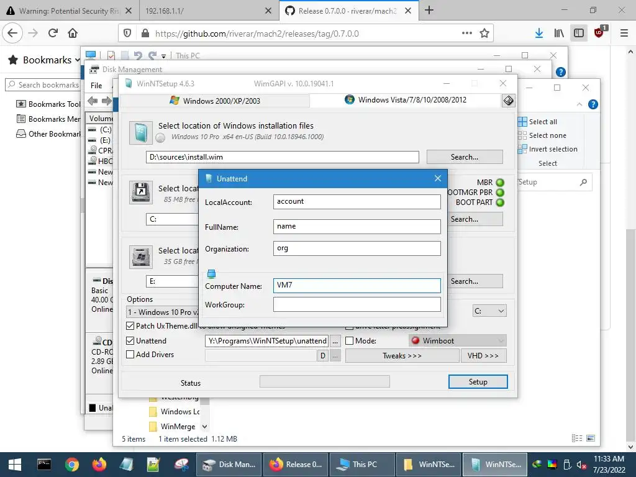Click the Organization input field
Viewport: 636px width, 477px height.
coord(357,248)
